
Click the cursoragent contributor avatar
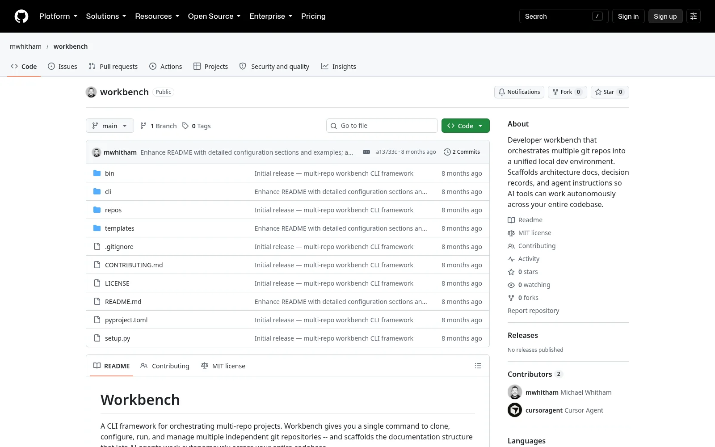515,410
